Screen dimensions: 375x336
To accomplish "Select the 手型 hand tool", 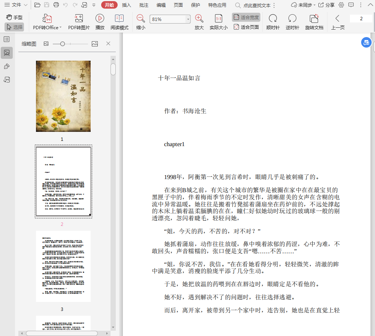I will pyautogui.click(x=14, y=17).
